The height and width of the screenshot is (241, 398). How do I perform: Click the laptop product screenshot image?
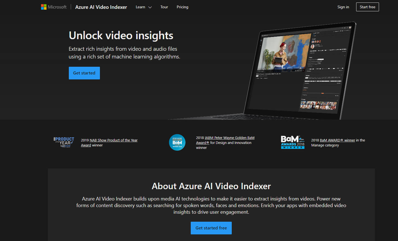300,70
